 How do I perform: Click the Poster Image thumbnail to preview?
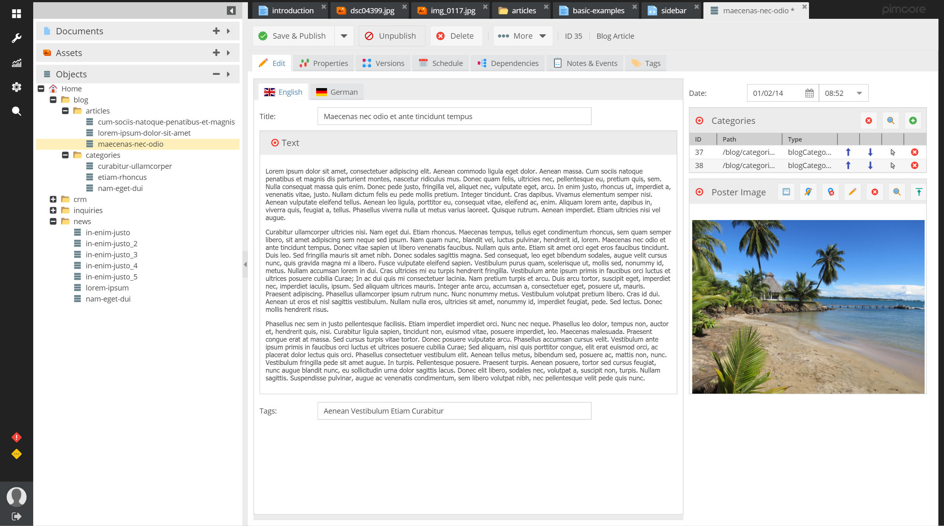[808, 306]
